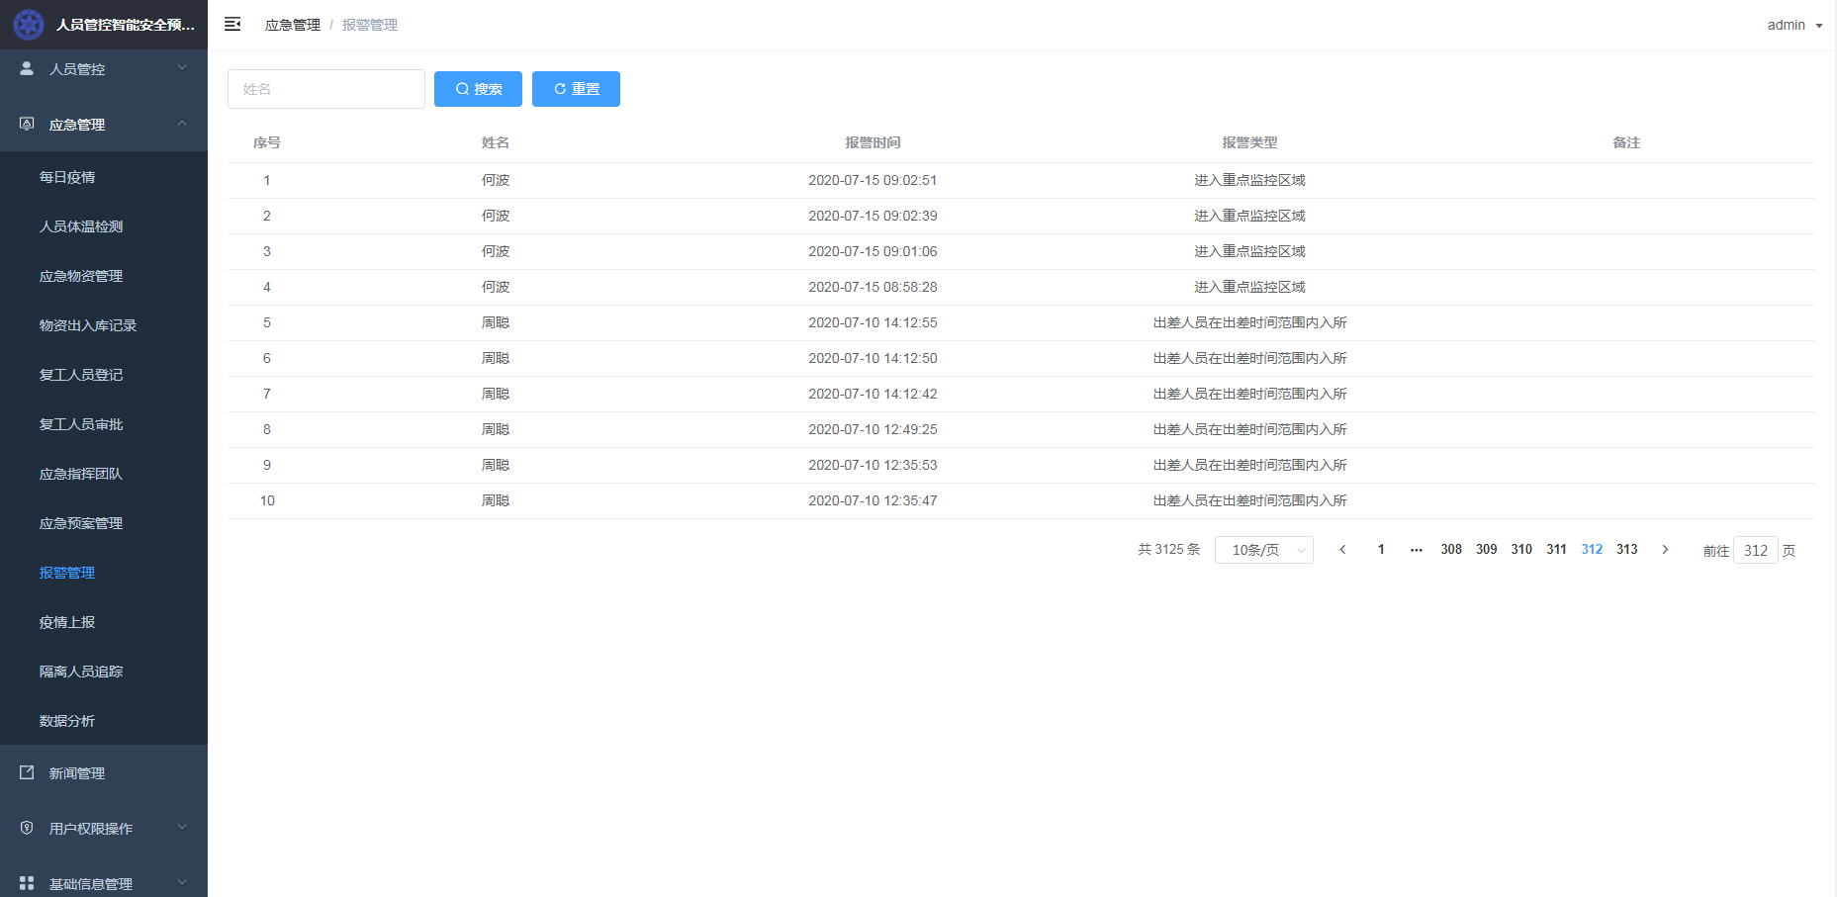Click the 基础信息管理 grid icon

point(27,883)
